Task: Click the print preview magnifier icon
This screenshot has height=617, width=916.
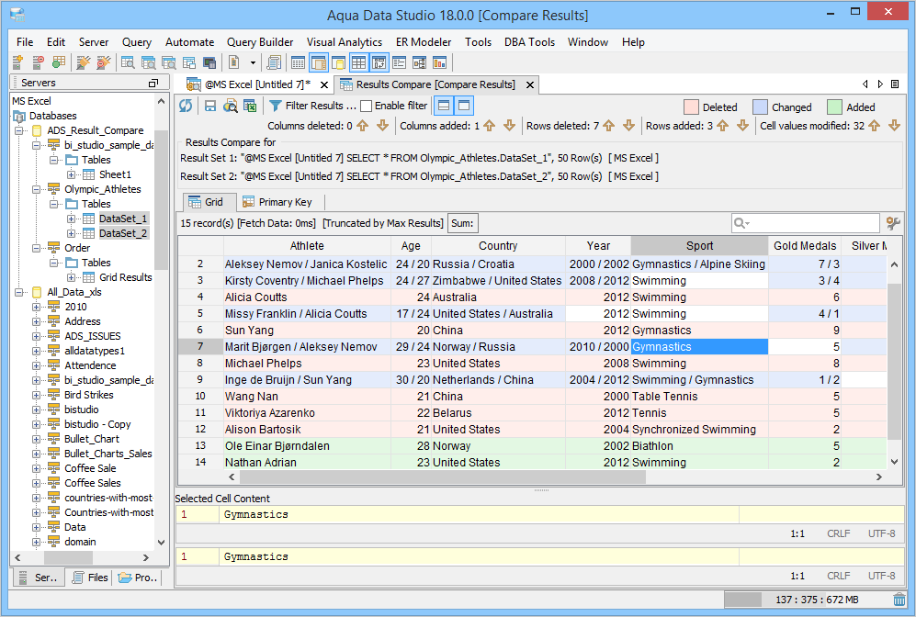Action: click(x=231, y=106)
